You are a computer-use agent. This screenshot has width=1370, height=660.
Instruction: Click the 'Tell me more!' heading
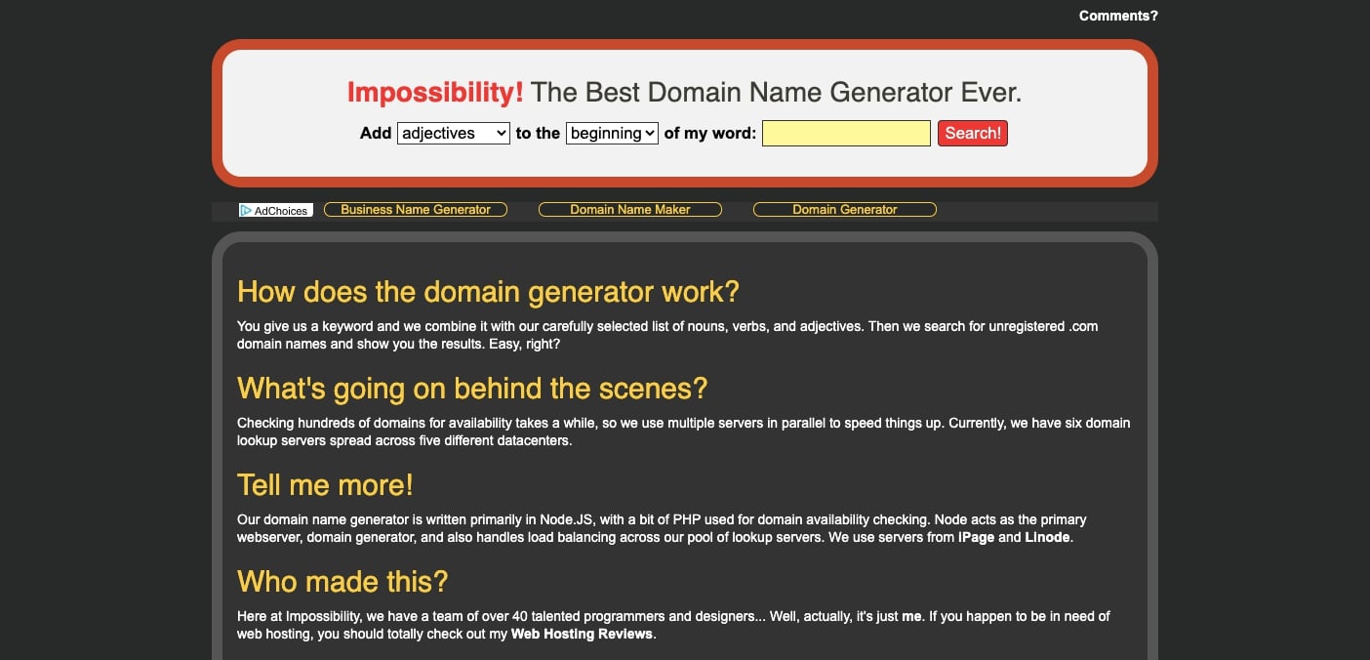pos(325,485)
